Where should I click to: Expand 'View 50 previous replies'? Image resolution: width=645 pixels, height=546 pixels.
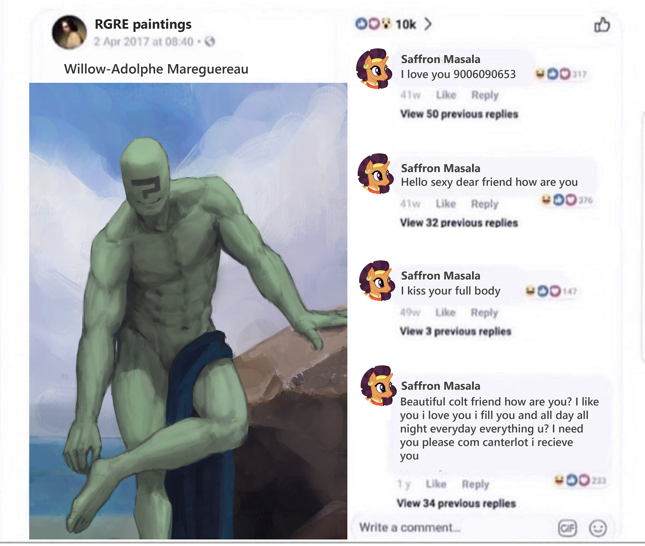tap(459, 114)
